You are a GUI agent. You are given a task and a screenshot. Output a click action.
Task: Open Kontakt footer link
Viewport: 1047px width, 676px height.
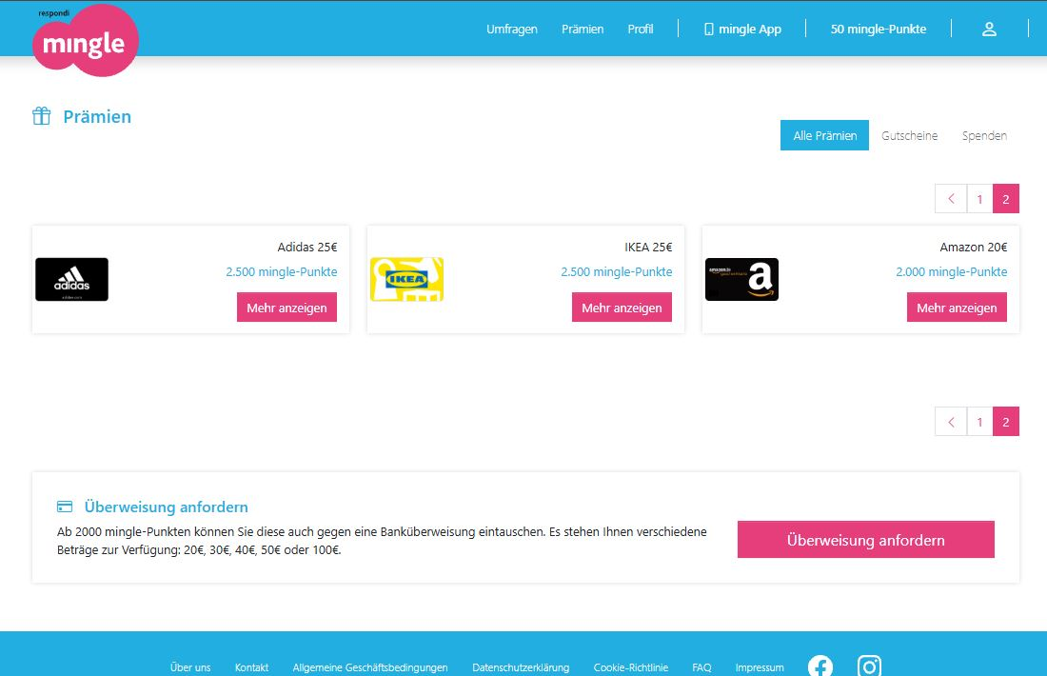click(x=251, y=667)
